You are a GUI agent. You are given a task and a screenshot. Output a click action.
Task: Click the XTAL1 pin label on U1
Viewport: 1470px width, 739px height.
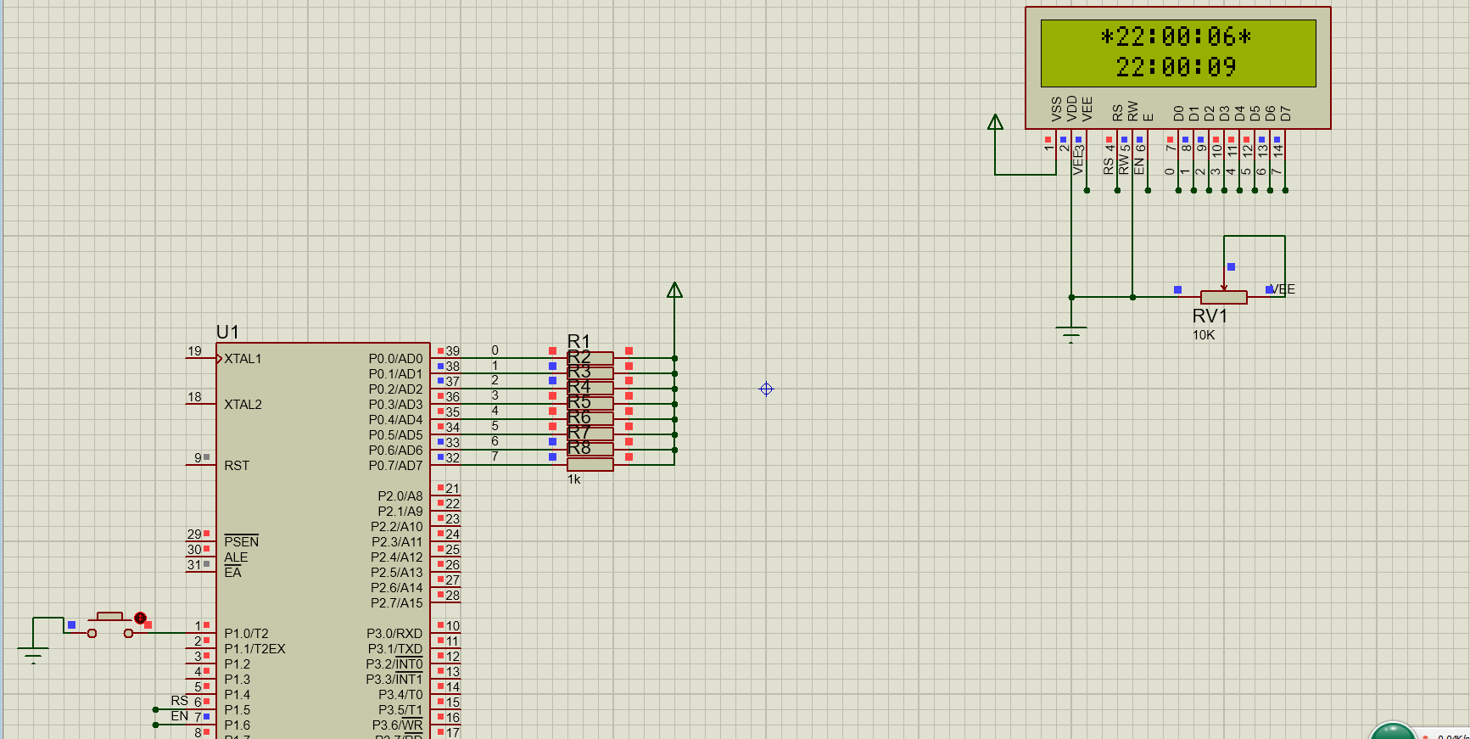pos(243,359)
